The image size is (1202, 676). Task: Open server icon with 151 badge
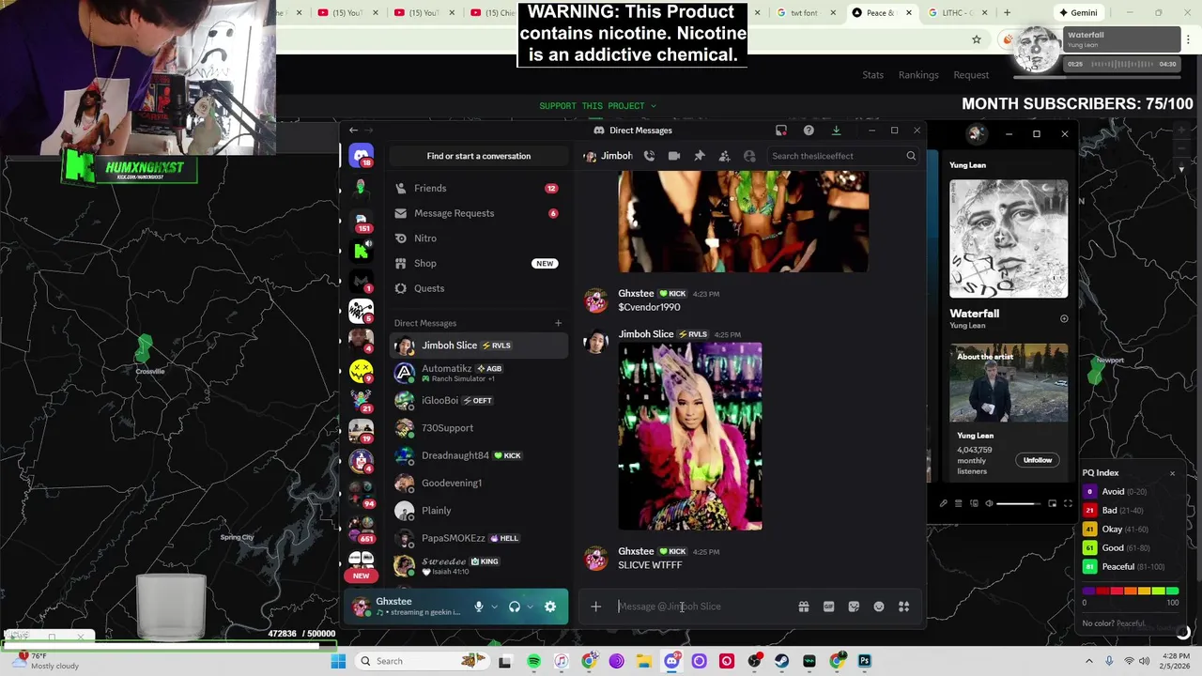click(362, 220)
